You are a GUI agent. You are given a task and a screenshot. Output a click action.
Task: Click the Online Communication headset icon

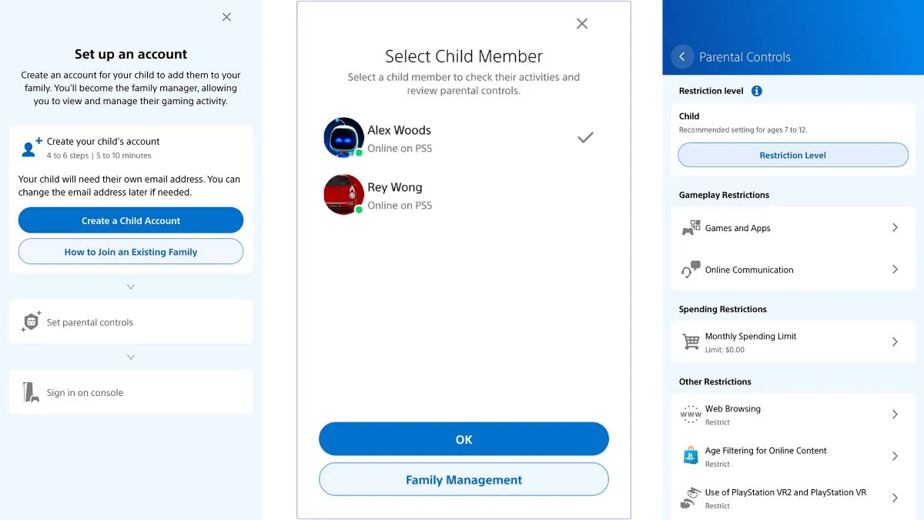pyautogui.click(x=691, y=270)
